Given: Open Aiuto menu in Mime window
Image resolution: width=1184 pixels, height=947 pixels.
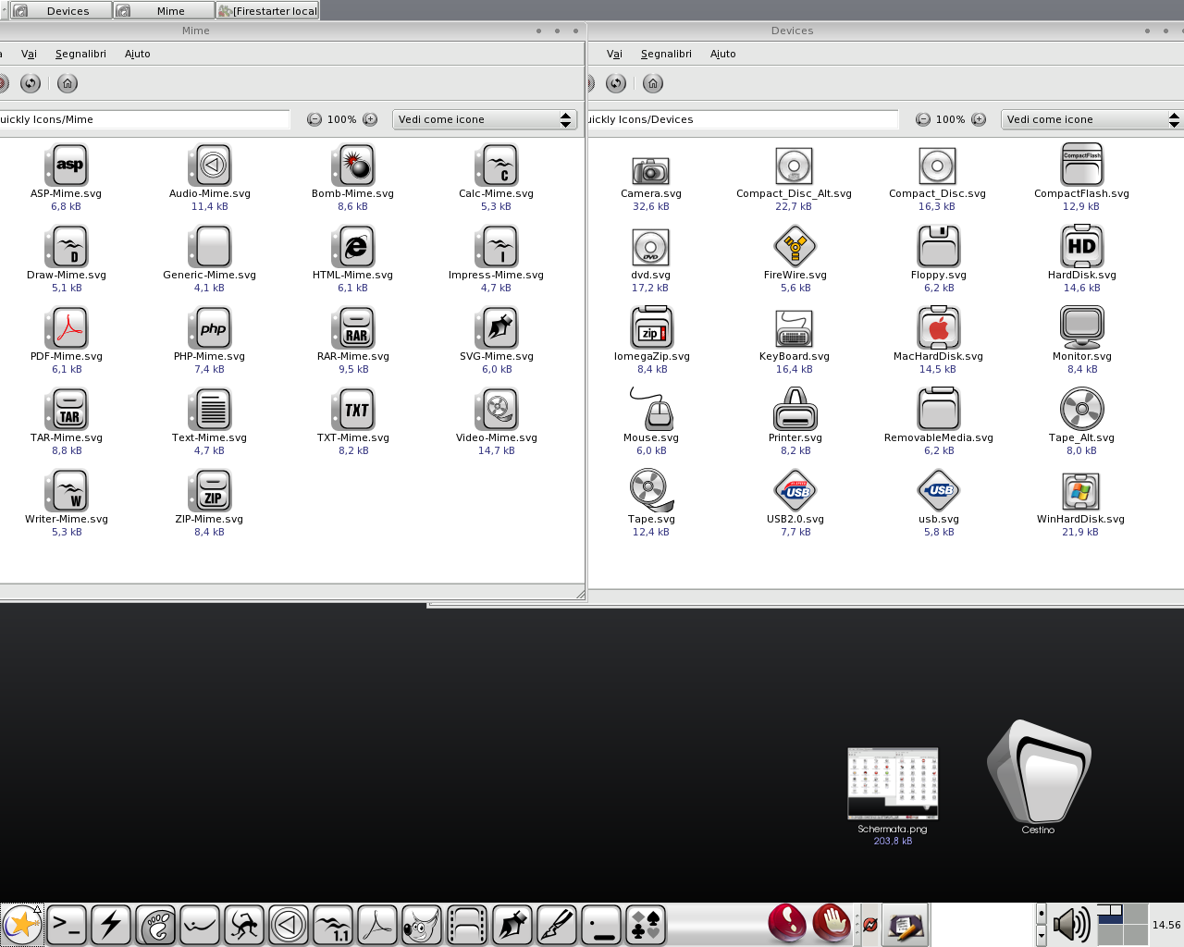Looking at the screenshot, I should tap(138, 54).
